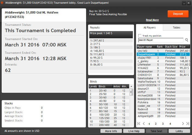Go to next page of player list

183,123
